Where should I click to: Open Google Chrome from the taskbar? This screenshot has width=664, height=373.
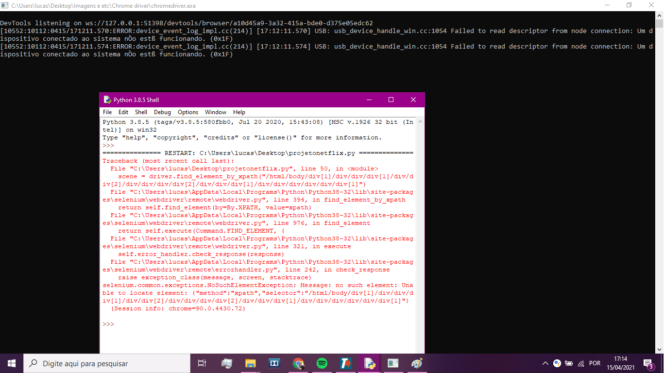click(298, 363)
